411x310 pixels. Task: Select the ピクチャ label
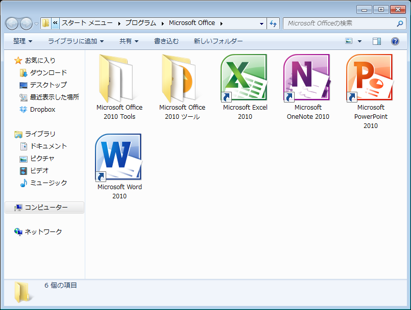coord(42,159)
